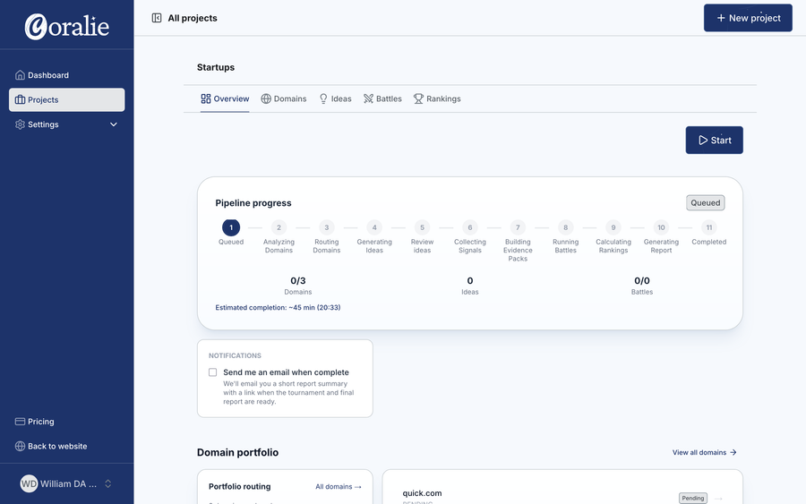Open Pricing page from sidebar

(x=34, y=422)
